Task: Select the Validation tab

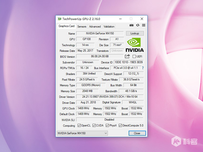Action: [109, 27]
